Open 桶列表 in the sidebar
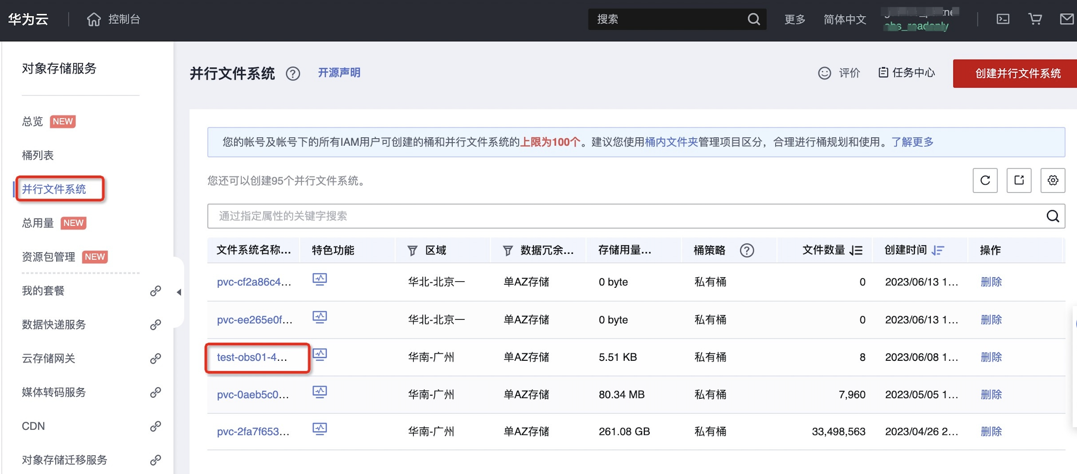 tap(38, 155)
